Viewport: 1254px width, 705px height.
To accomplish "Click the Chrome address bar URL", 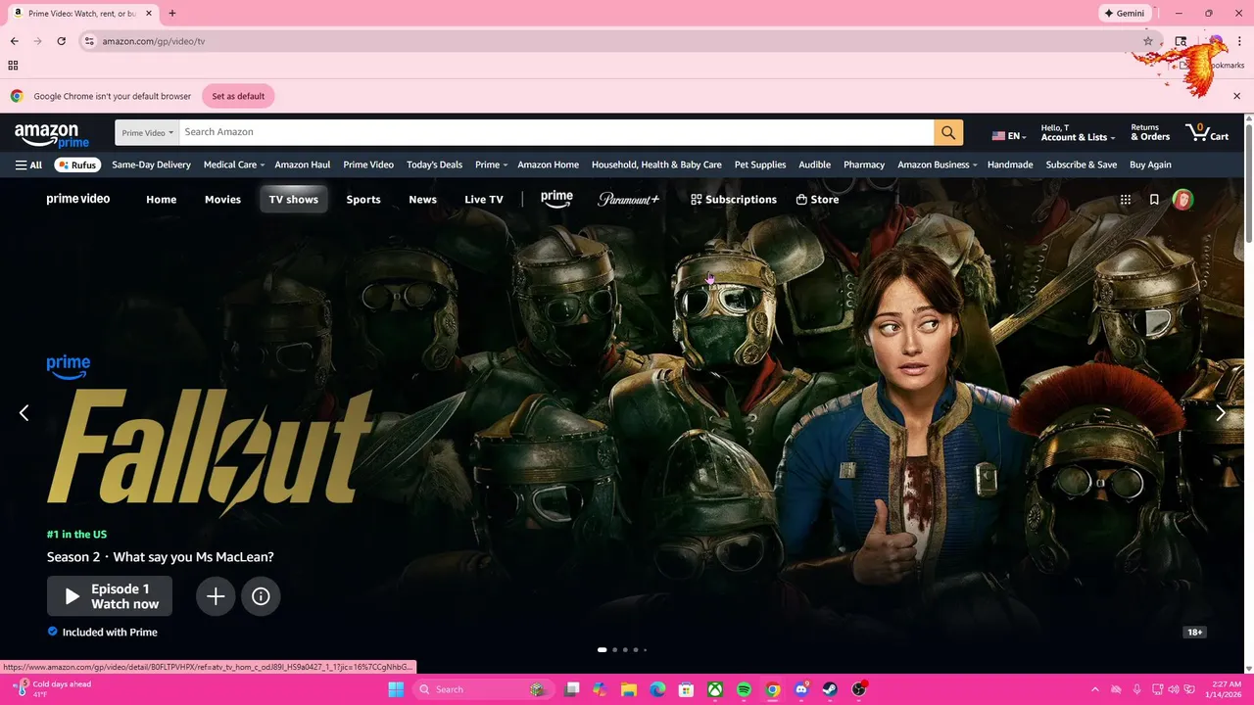I will 154,41.
